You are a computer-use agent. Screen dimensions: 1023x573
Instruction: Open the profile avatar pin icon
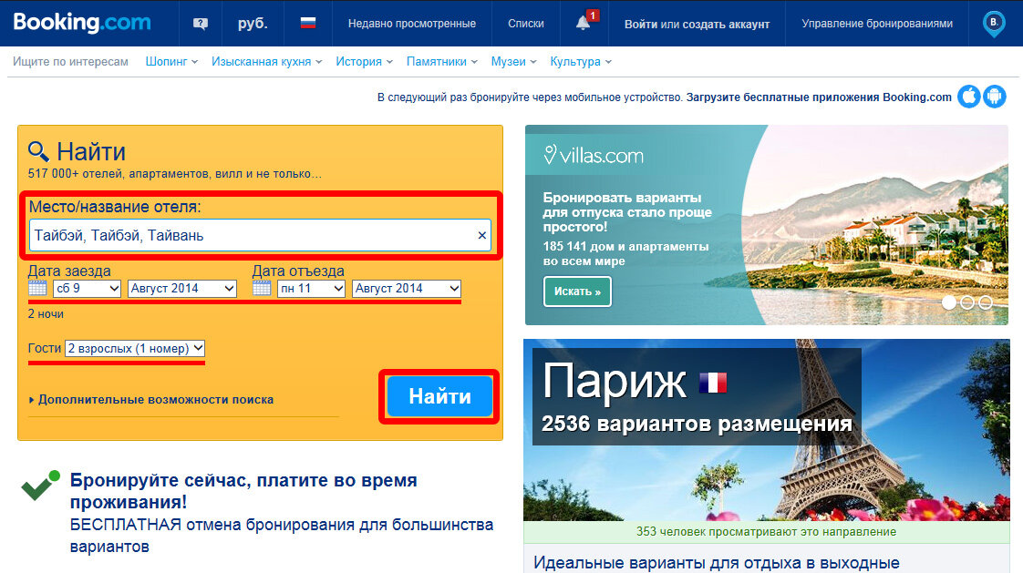[994, 24]
